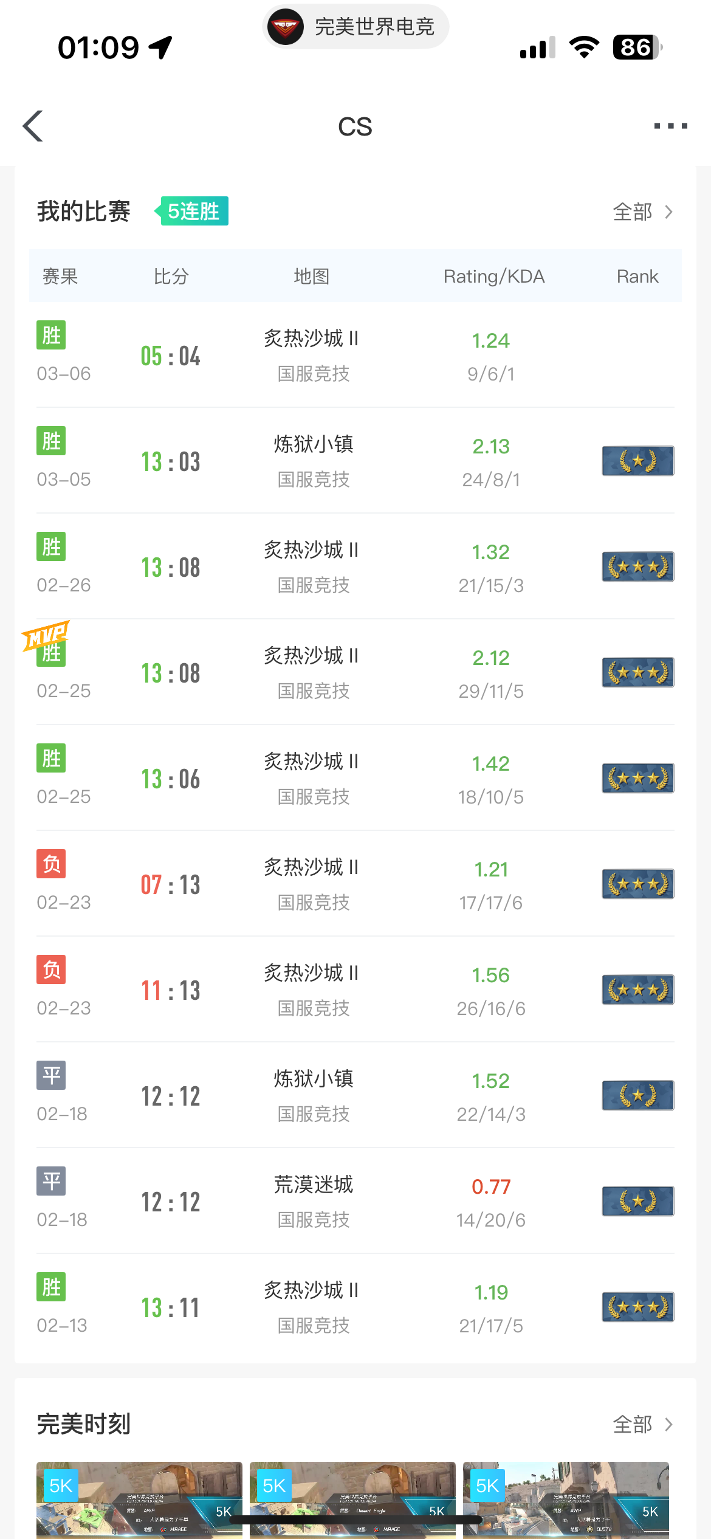The image size is (711, 1539).
Task: Open the first 5K highlight thumbnail
Action: click(x=139, y=1499)
